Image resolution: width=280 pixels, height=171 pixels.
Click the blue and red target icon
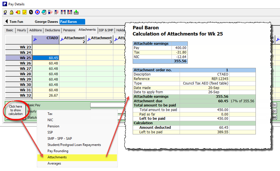tap(37, 12)
